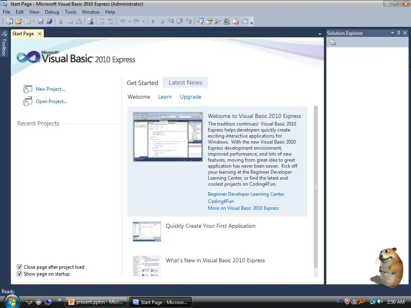Image resolution: width=411 pixels, height=308 pixels.
Task: Switch to the Latest News tab
Action: click(185, 83)
